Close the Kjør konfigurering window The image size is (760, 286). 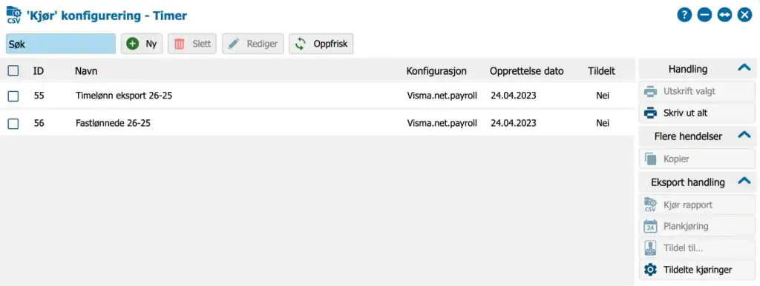[x=744, y=15]
